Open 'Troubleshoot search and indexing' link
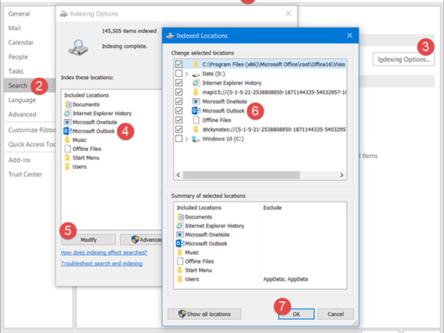Screen dimensions: 444x333 pos(102,263)
